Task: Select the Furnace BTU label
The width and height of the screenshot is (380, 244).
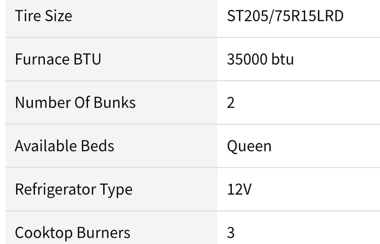Action: point(58,59)
